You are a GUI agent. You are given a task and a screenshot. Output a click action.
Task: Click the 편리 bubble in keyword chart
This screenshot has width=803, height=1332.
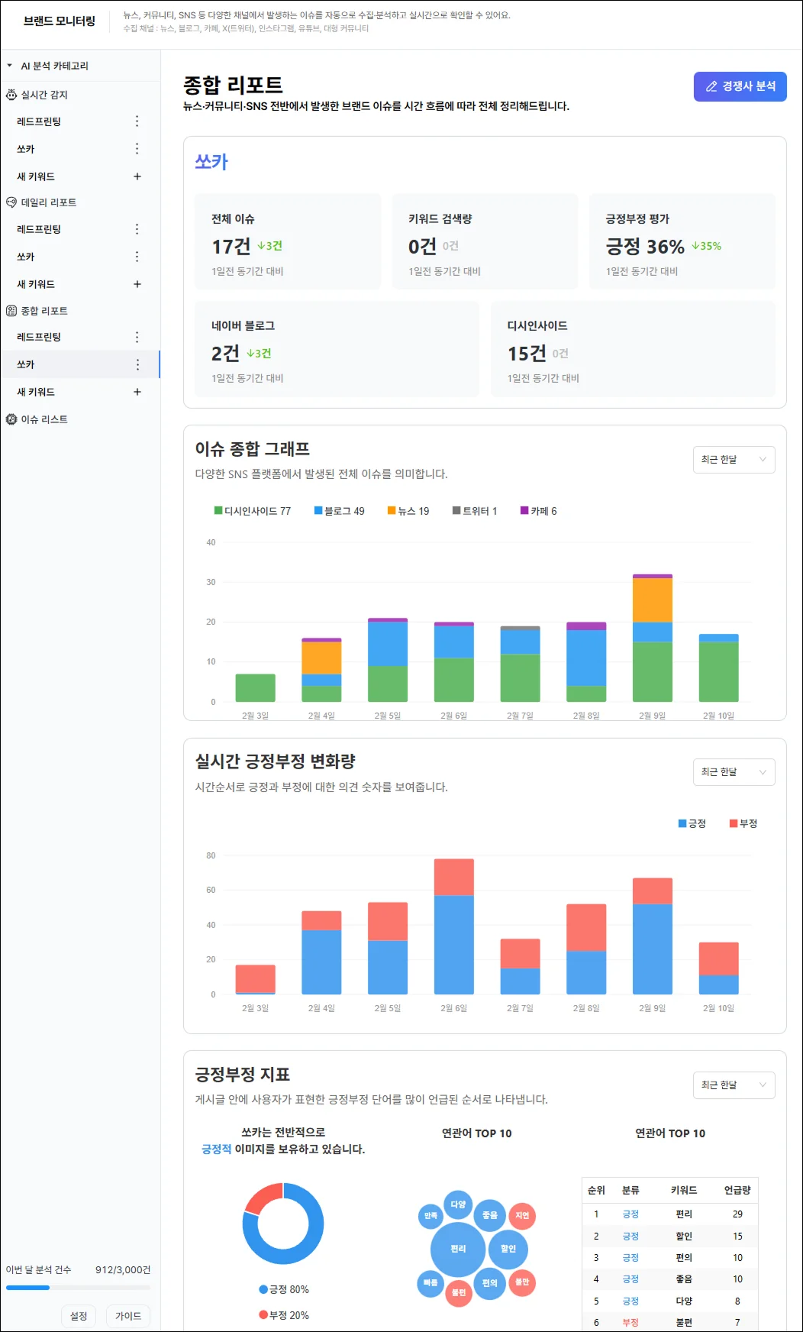(x=458, y=1249)
